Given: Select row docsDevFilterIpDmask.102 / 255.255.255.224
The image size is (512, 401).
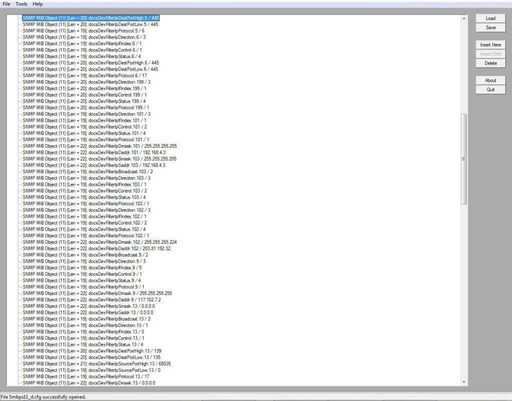Looking at the screenshot, I should pos(100,242).
